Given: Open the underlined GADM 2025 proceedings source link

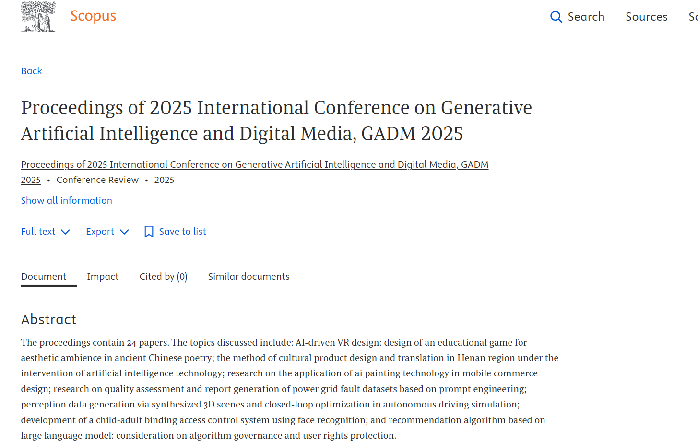Looking at the screenshot, I should (254, 164).
